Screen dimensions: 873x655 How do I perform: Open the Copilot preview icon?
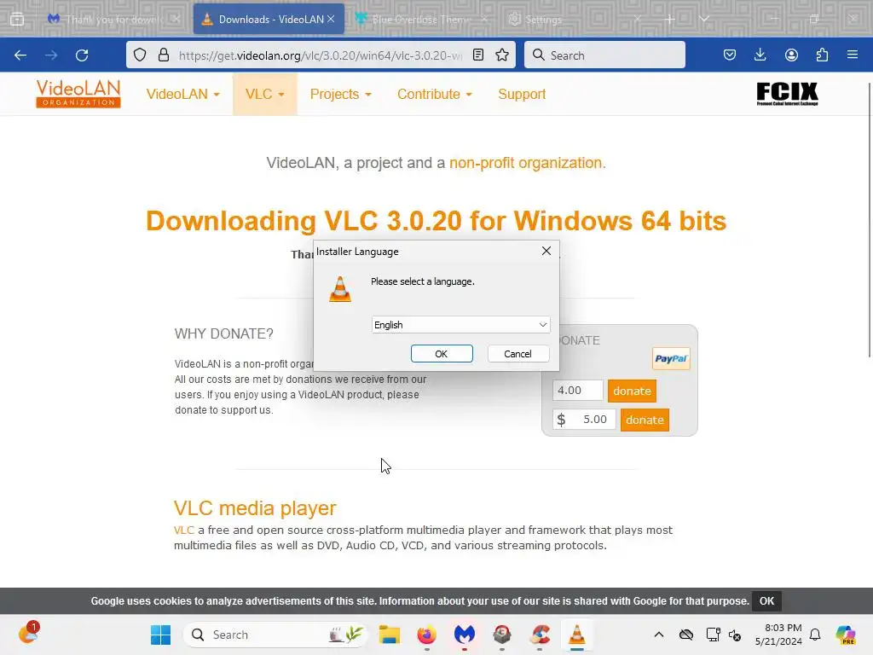[846, 635]
